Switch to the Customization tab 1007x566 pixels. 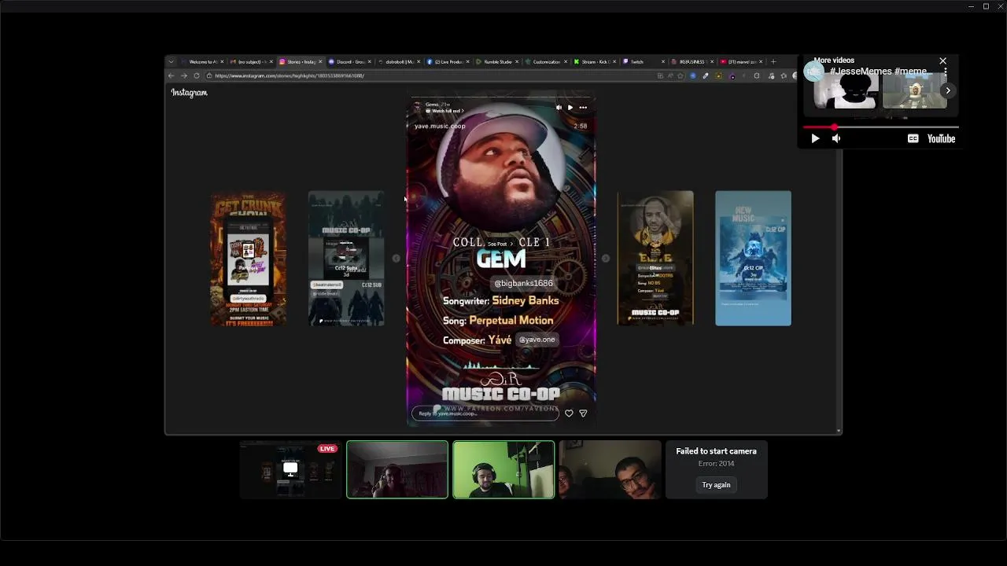click(x=546, y=61)
